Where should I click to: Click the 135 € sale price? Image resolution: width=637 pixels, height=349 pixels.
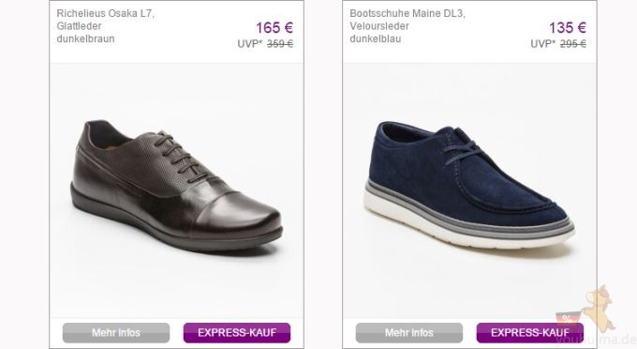pyautogui.click(x=568, y=27)
